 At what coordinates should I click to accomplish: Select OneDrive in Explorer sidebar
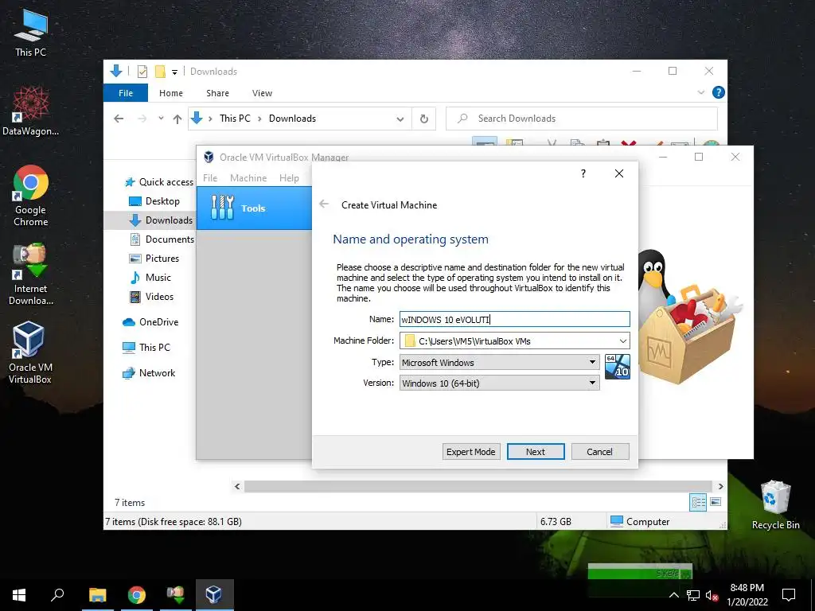pyautogui.click(x=150, y=322)
